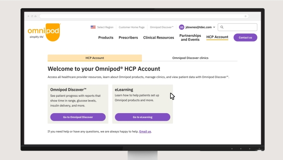This screenshot has height=160, width=283.
Task: Click the bookmark star icon in address bar
Action: [x=246, y=16]
